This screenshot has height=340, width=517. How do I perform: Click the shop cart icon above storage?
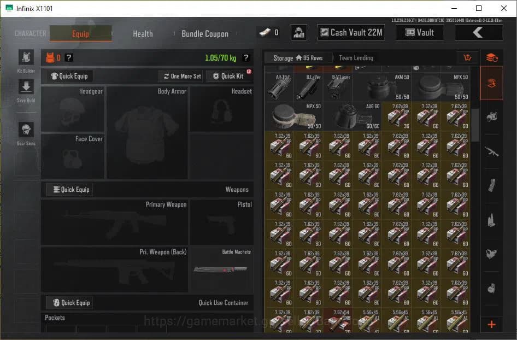point(467,57)
